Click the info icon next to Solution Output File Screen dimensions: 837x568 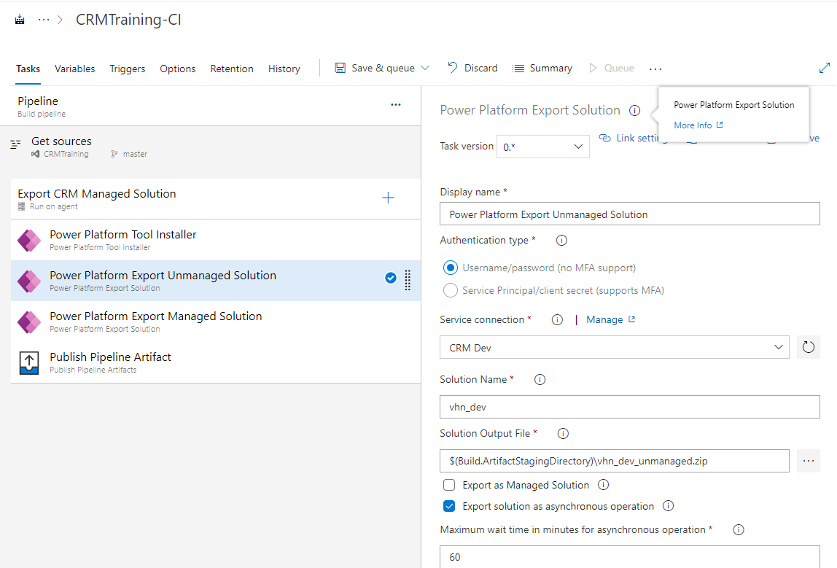click(563, 433)
